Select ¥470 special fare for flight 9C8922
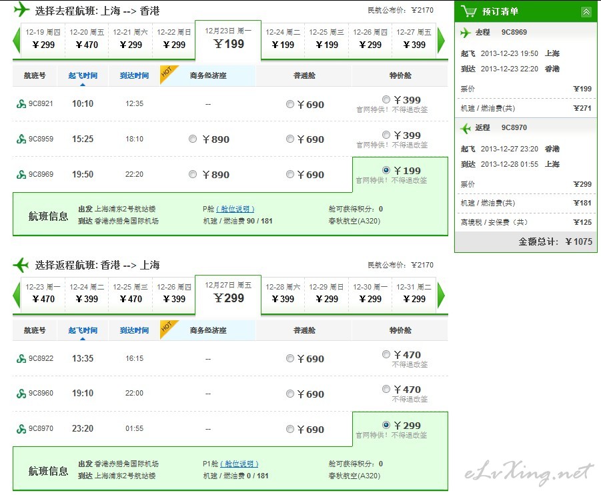Viewport: 601px width, 495px height. coord(386,354)
